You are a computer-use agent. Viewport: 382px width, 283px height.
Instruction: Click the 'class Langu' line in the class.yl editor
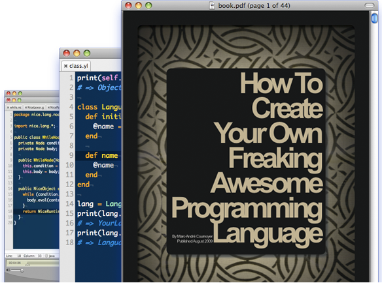(x=99, y=107)
